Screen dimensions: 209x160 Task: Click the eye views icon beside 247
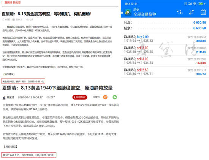click(48, 97)
